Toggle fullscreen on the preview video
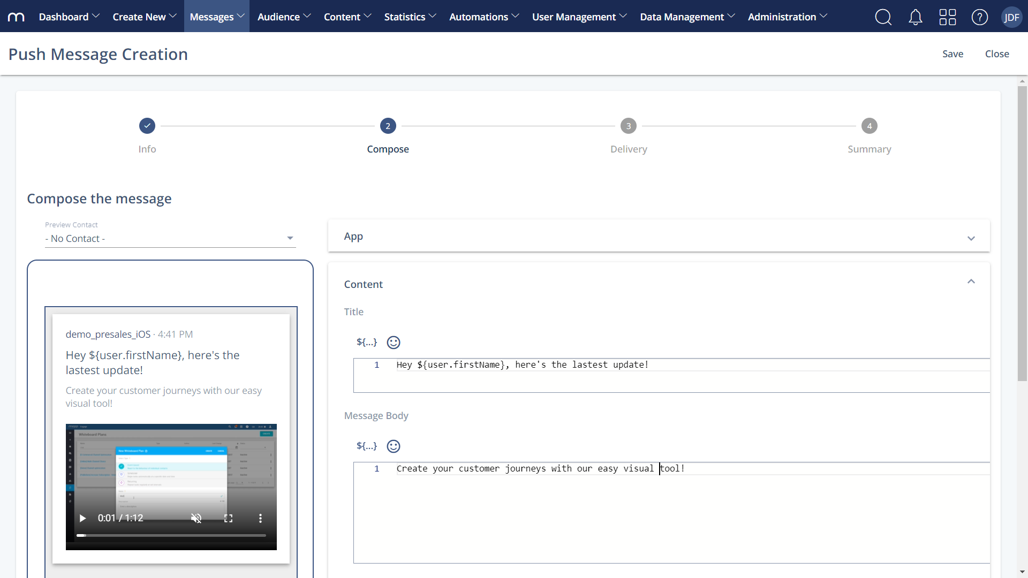1028x578 pixels. (228, 518)
